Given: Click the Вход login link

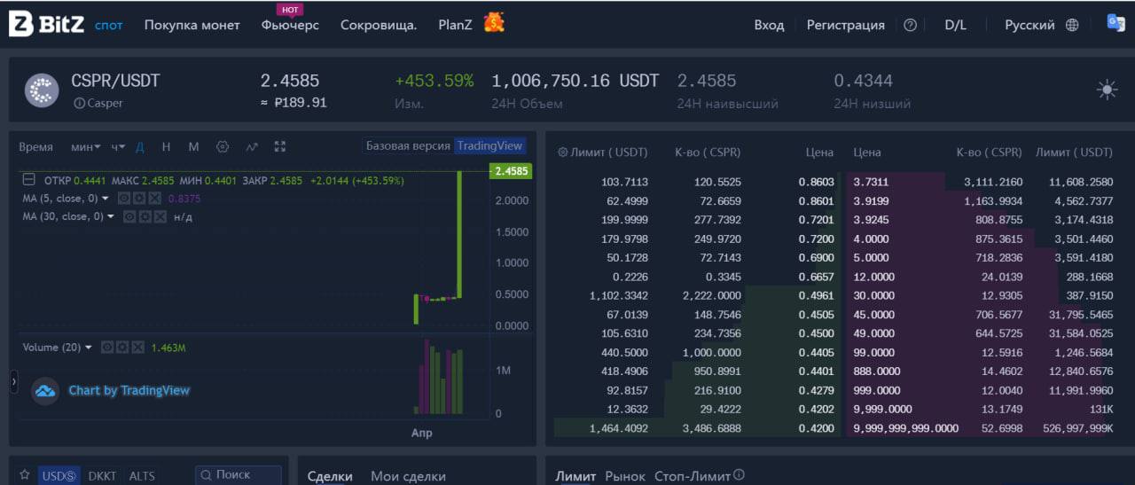Looking at the screenshot, I should point(769,25).
